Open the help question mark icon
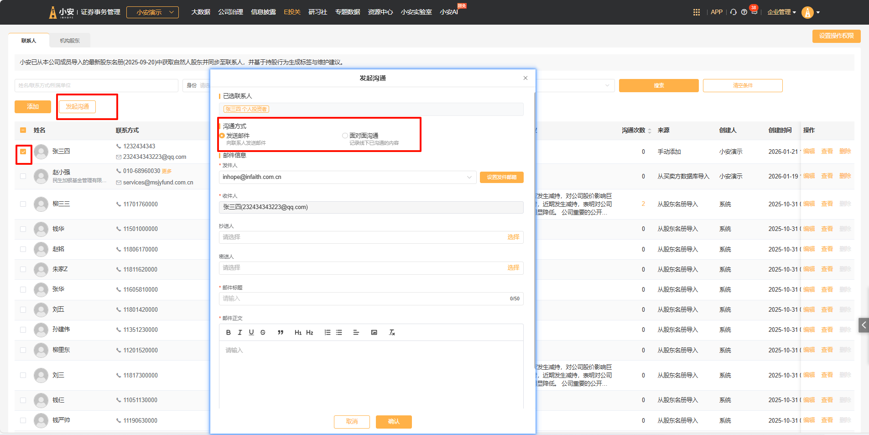 (744, 12)
